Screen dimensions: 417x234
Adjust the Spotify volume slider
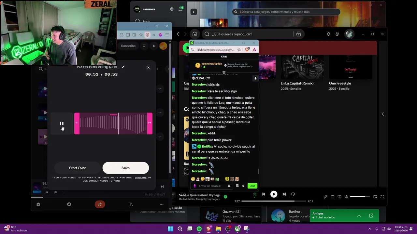(360, 197)
